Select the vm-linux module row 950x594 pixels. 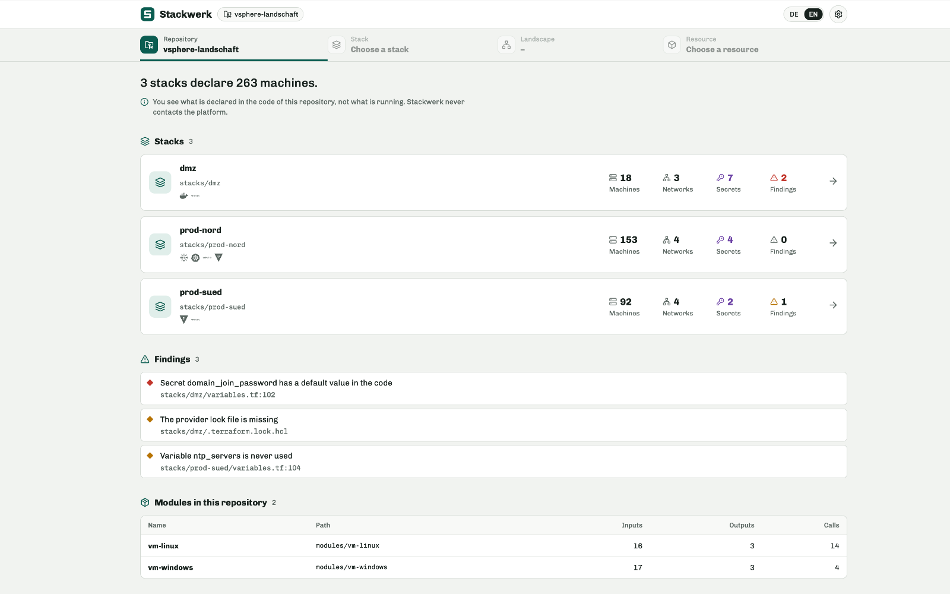point(493,546)
